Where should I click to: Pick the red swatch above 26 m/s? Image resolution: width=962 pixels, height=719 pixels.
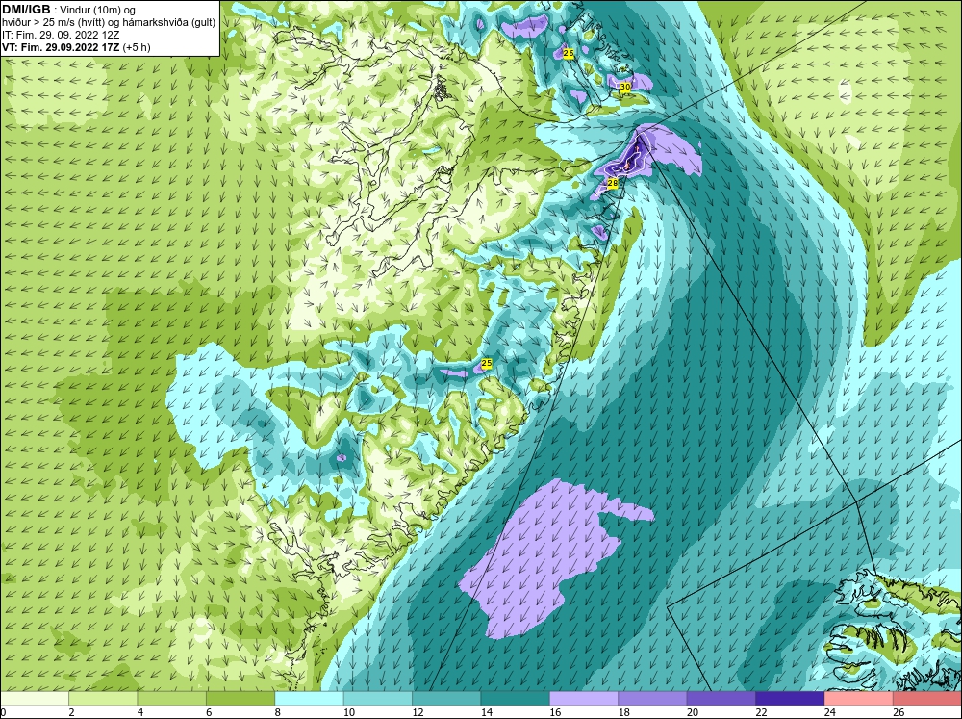[927, 699]
